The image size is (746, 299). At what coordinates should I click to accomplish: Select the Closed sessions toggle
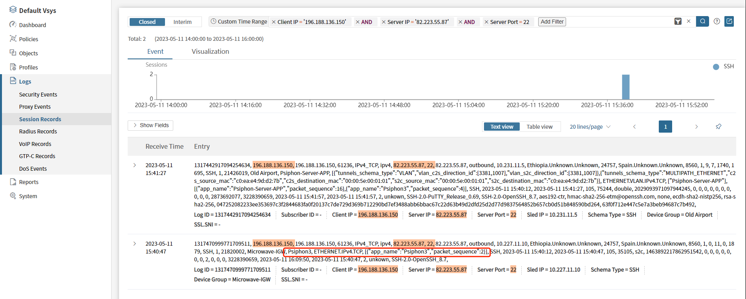[147, 22]
